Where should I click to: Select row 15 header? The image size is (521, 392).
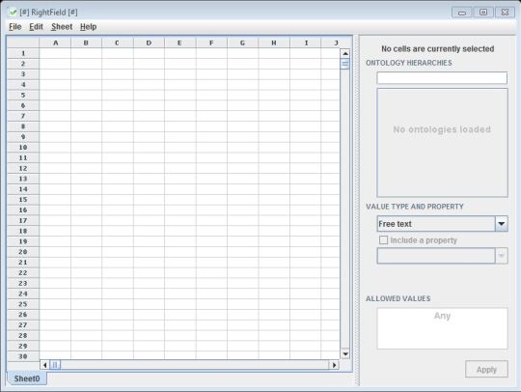tap(23, 200)
